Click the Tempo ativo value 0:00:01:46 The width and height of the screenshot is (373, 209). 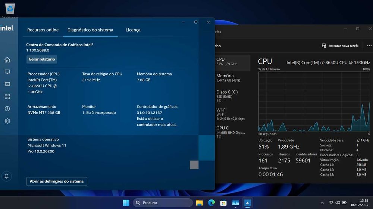tap(271, 174)
